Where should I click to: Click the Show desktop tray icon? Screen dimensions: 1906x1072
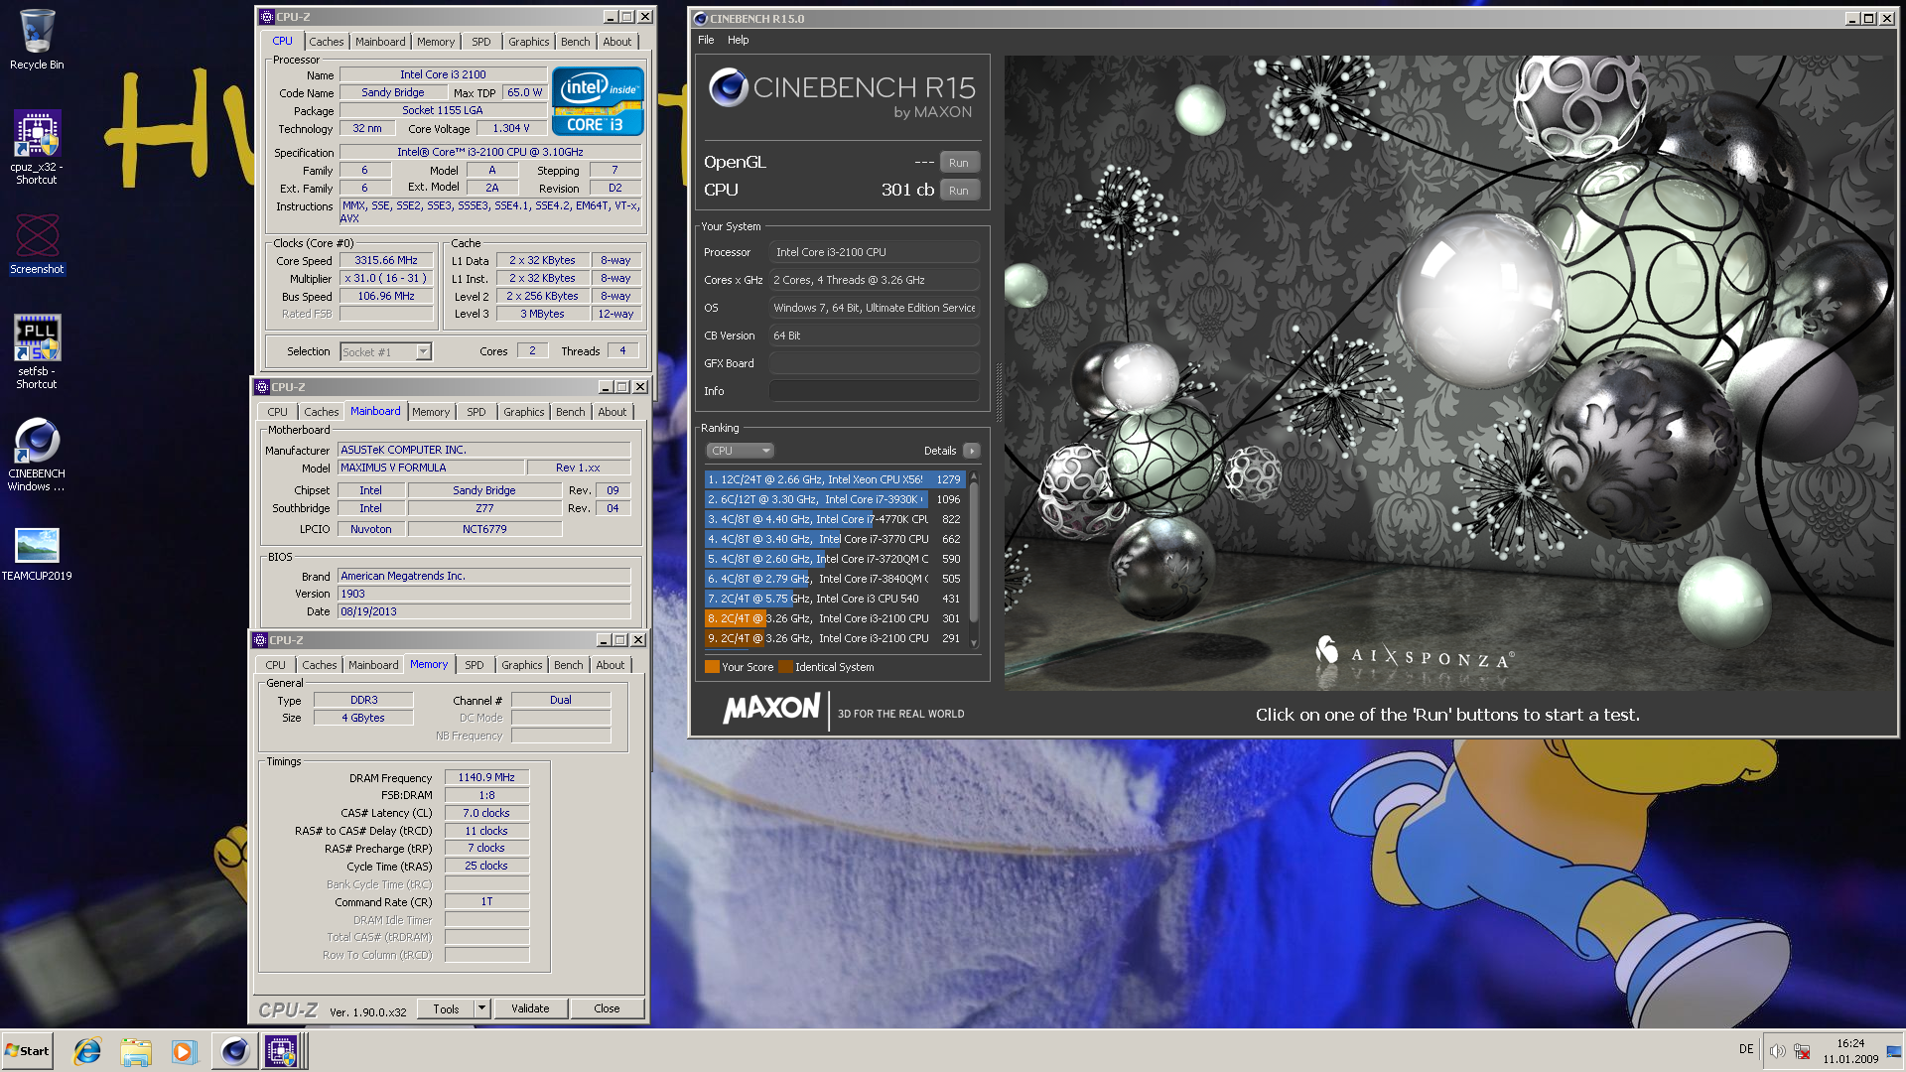[x=1894, y=1051]
